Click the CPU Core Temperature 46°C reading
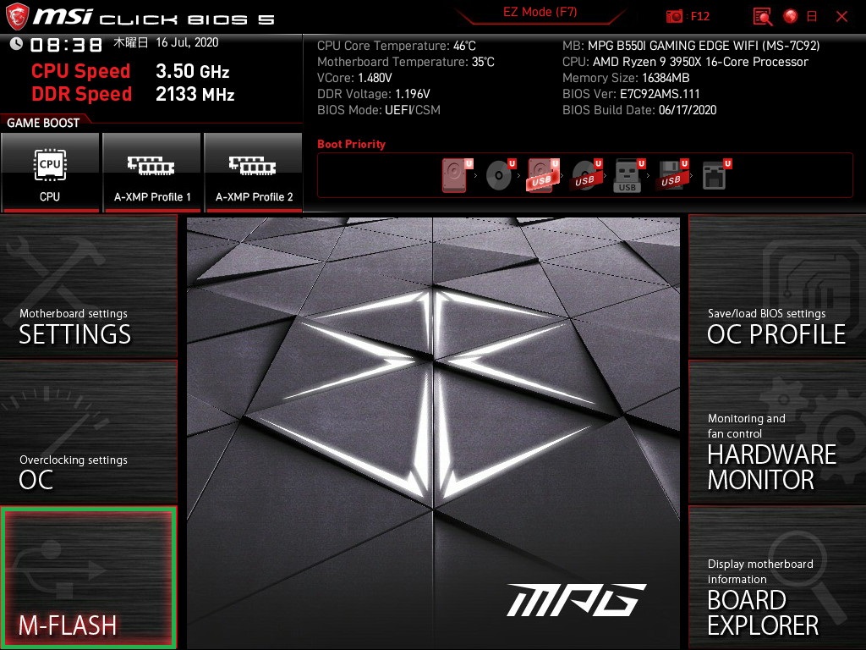866x650 pixels. [397, 46]
